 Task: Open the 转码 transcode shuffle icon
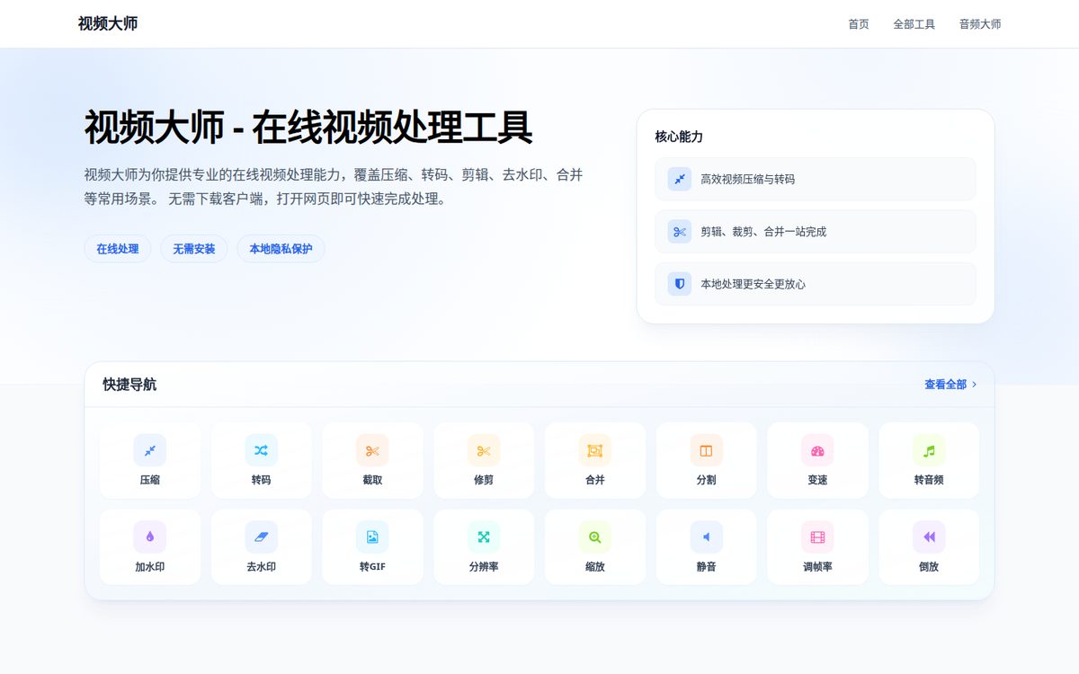[x=261, y=450]
